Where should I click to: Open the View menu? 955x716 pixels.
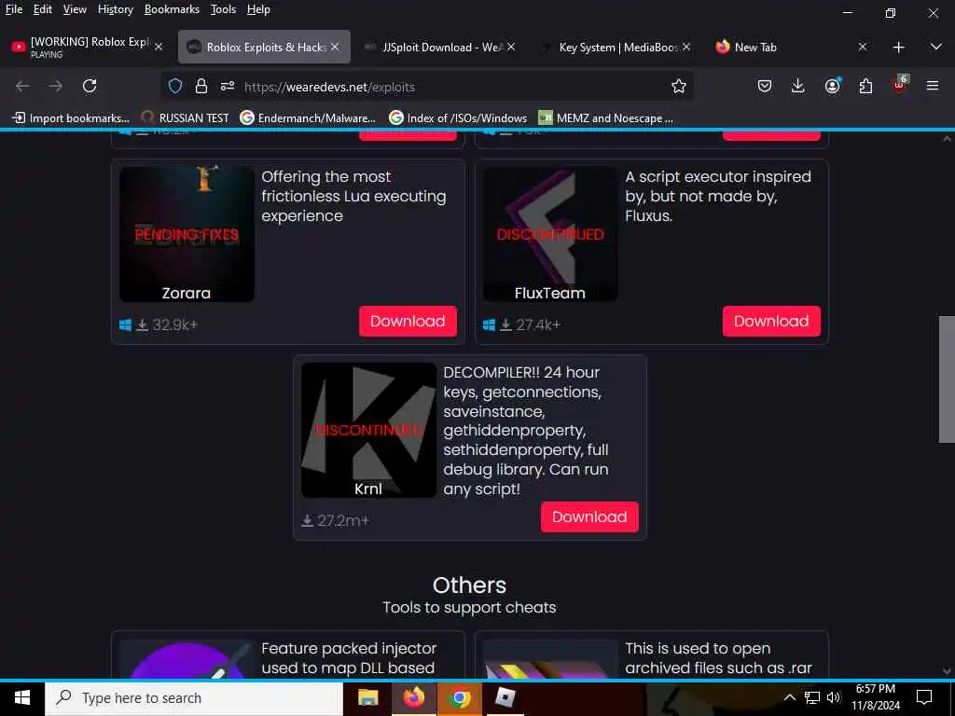pos(75,9)
